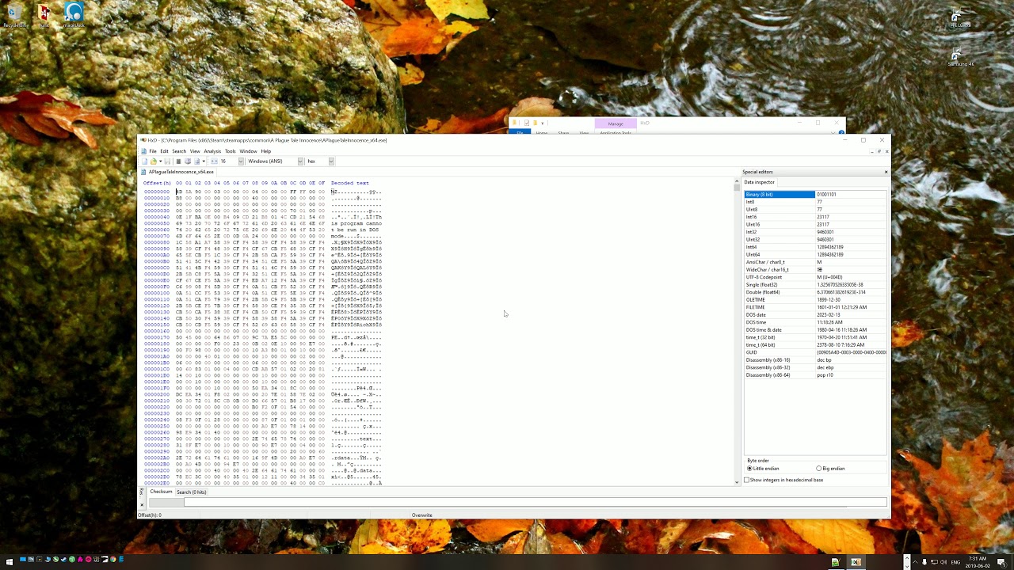Image resolution: width=1014 pixels, height=570 pixels.
Task: Show hidden system tray icons
Action: pos(915,562)
